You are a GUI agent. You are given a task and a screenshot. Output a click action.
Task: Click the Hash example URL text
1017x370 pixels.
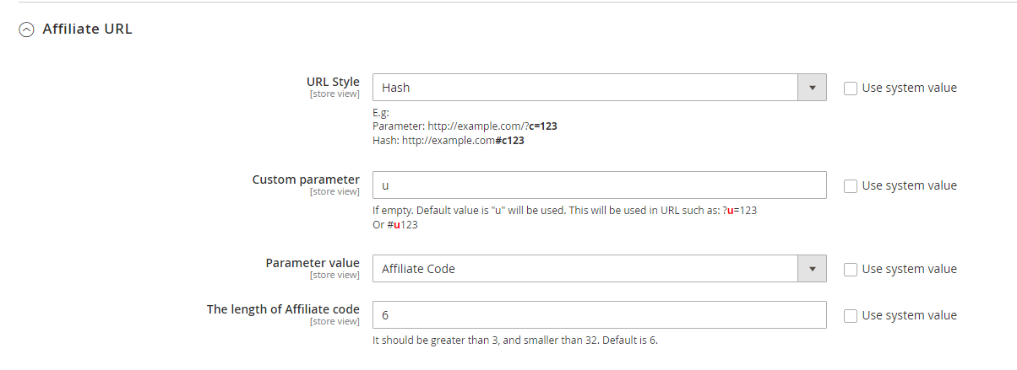click(449, 141)
